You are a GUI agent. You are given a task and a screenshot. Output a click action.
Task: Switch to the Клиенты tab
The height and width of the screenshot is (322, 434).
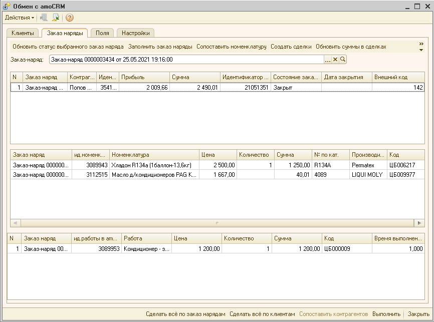coord(23,33)
